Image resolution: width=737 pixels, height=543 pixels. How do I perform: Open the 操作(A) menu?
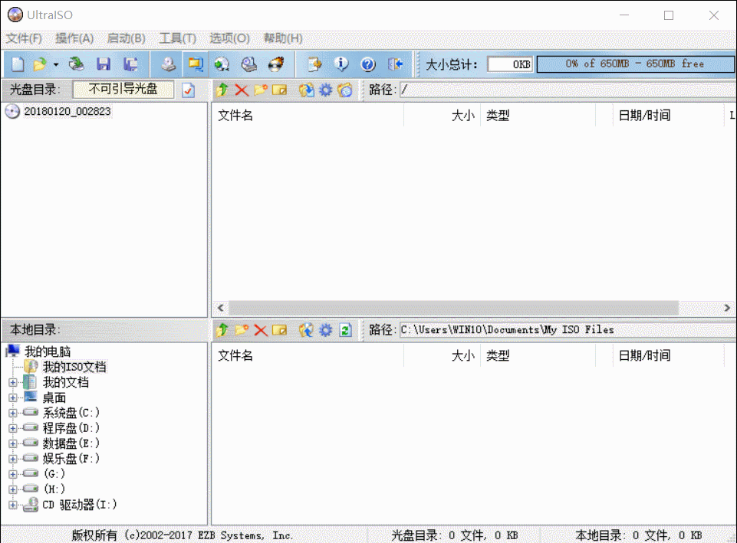coord(74,38)
